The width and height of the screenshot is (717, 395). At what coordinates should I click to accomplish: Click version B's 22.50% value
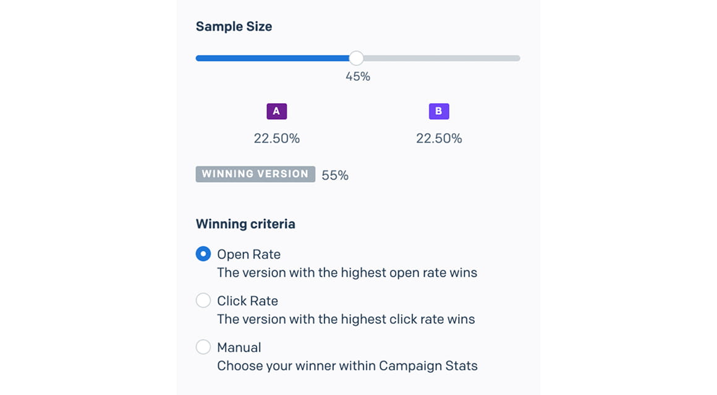click(x=439, y=138)
